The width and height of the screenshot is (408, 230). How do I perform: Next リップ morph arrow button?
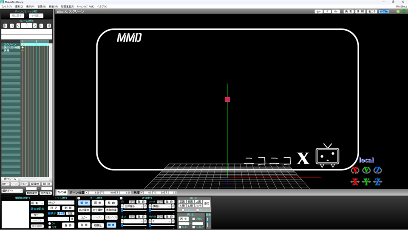173,206
